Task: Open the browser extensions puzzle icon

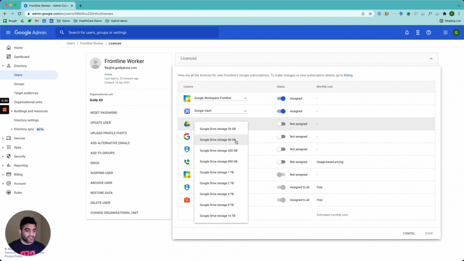Action: (x=445, y=14)
